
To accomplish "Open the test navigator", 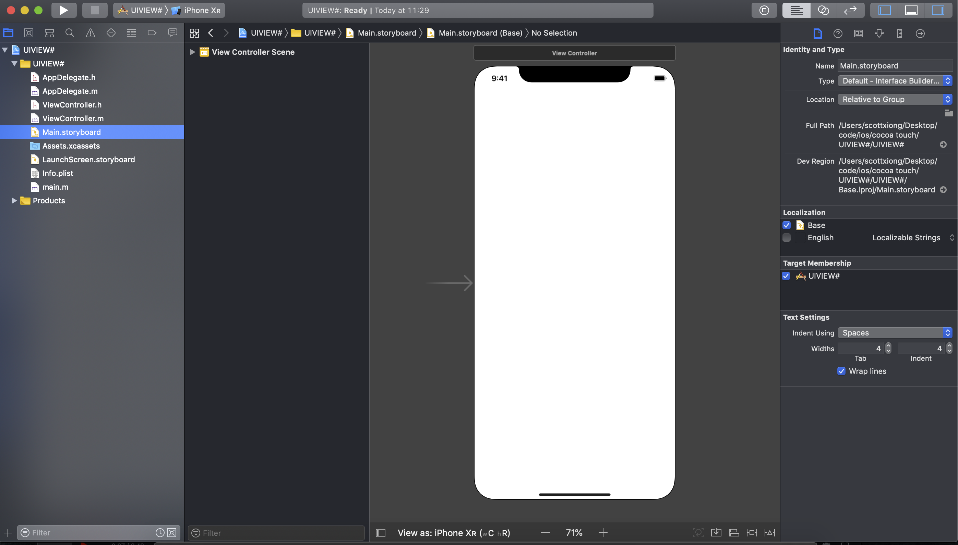I will click(111, 33).
